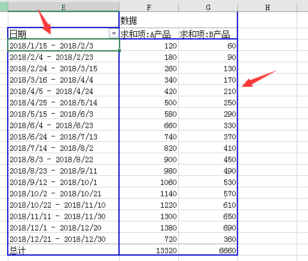Screen dimensions: 308x261
Task: Select column H header
Action: click(267, 7)
